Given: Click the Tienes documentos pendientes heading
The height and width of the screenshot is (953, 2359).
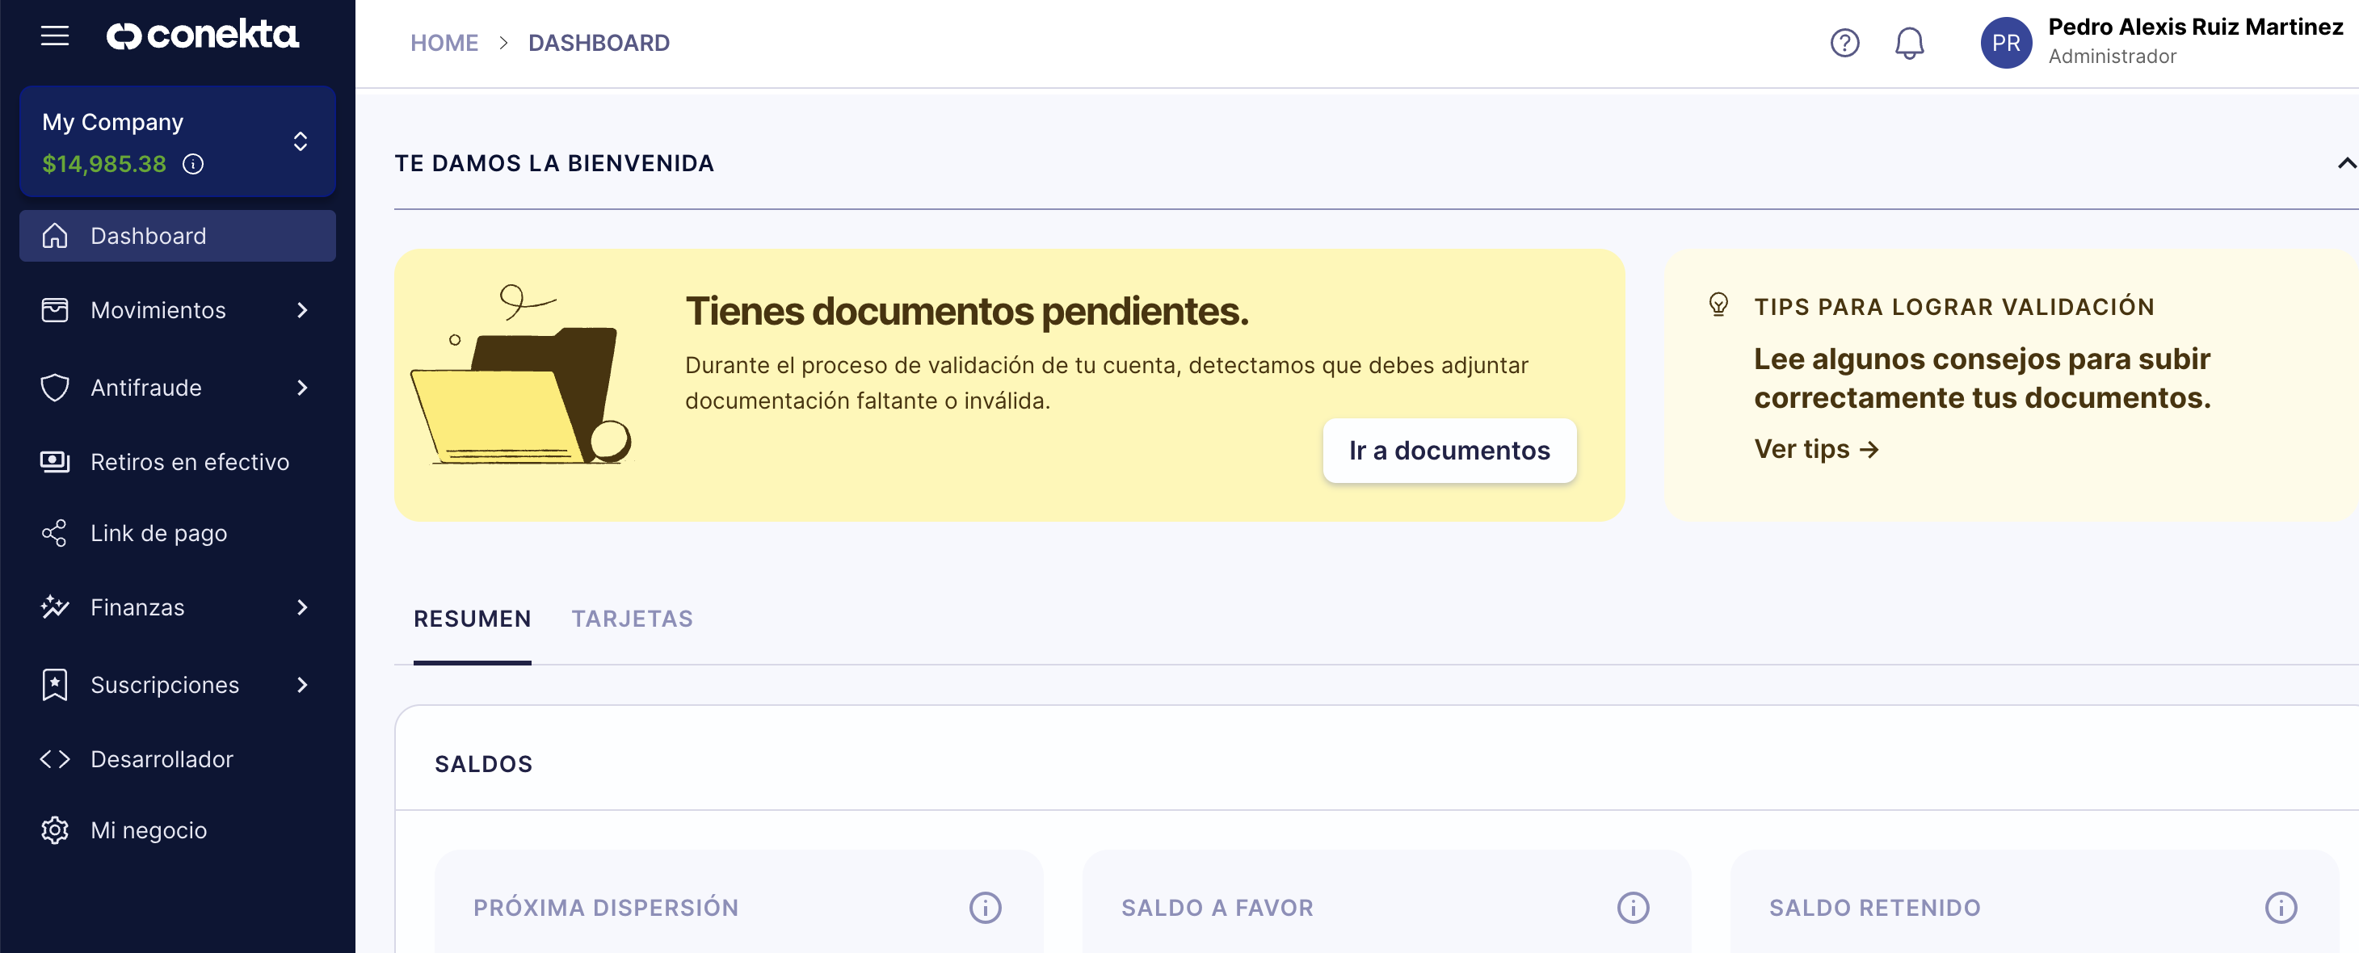Looking at the screenshot, I should [x=967, y=311].
